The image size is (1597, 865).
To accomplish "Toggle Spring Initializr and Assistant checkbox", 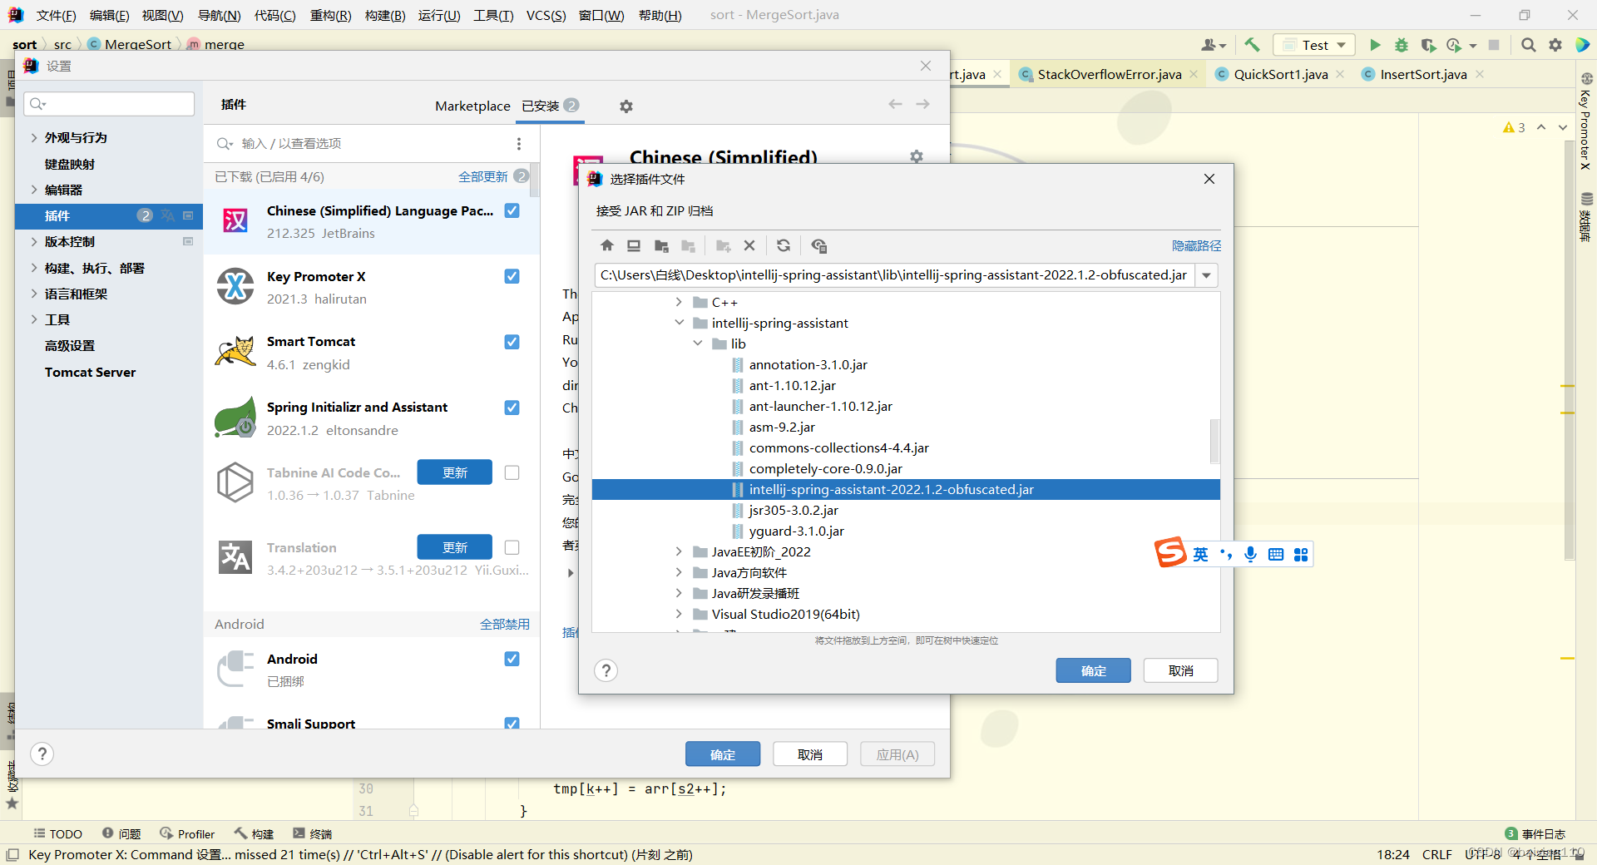I will [x=512, y=408].
